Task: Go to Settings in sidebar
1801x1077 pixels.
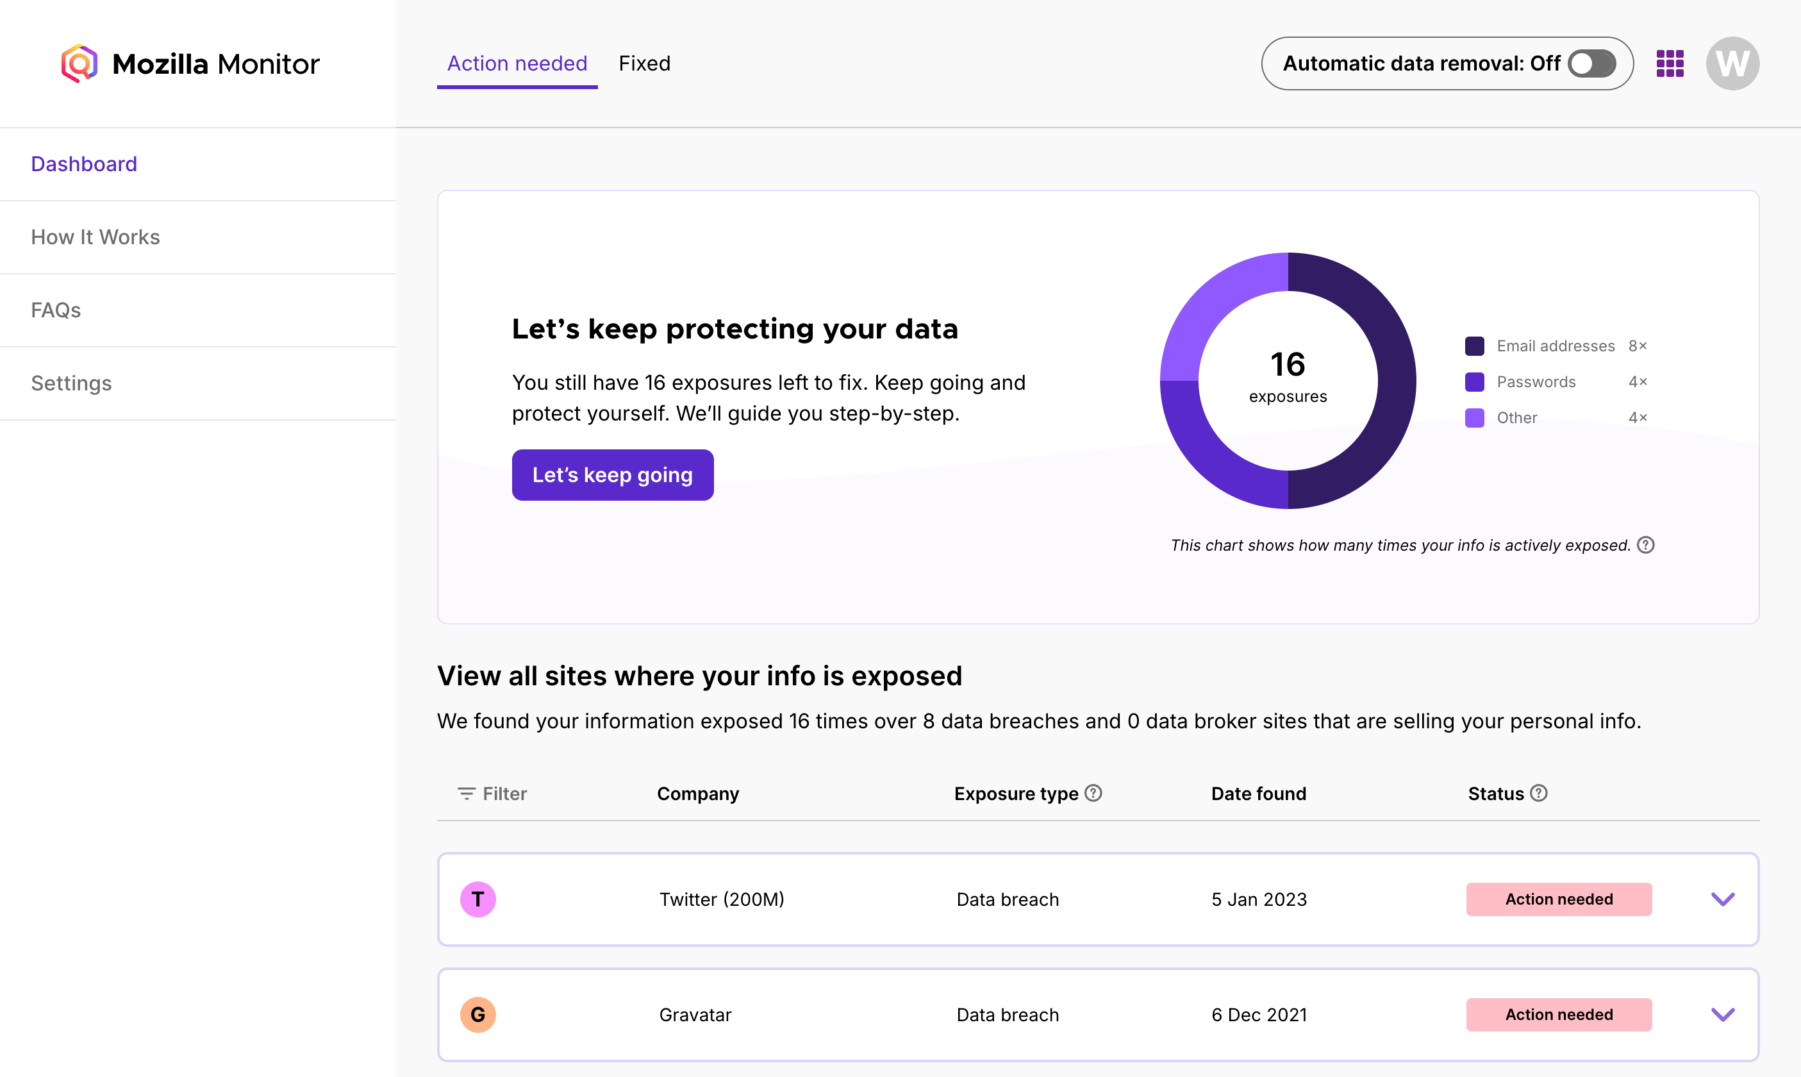Action: 71,383
